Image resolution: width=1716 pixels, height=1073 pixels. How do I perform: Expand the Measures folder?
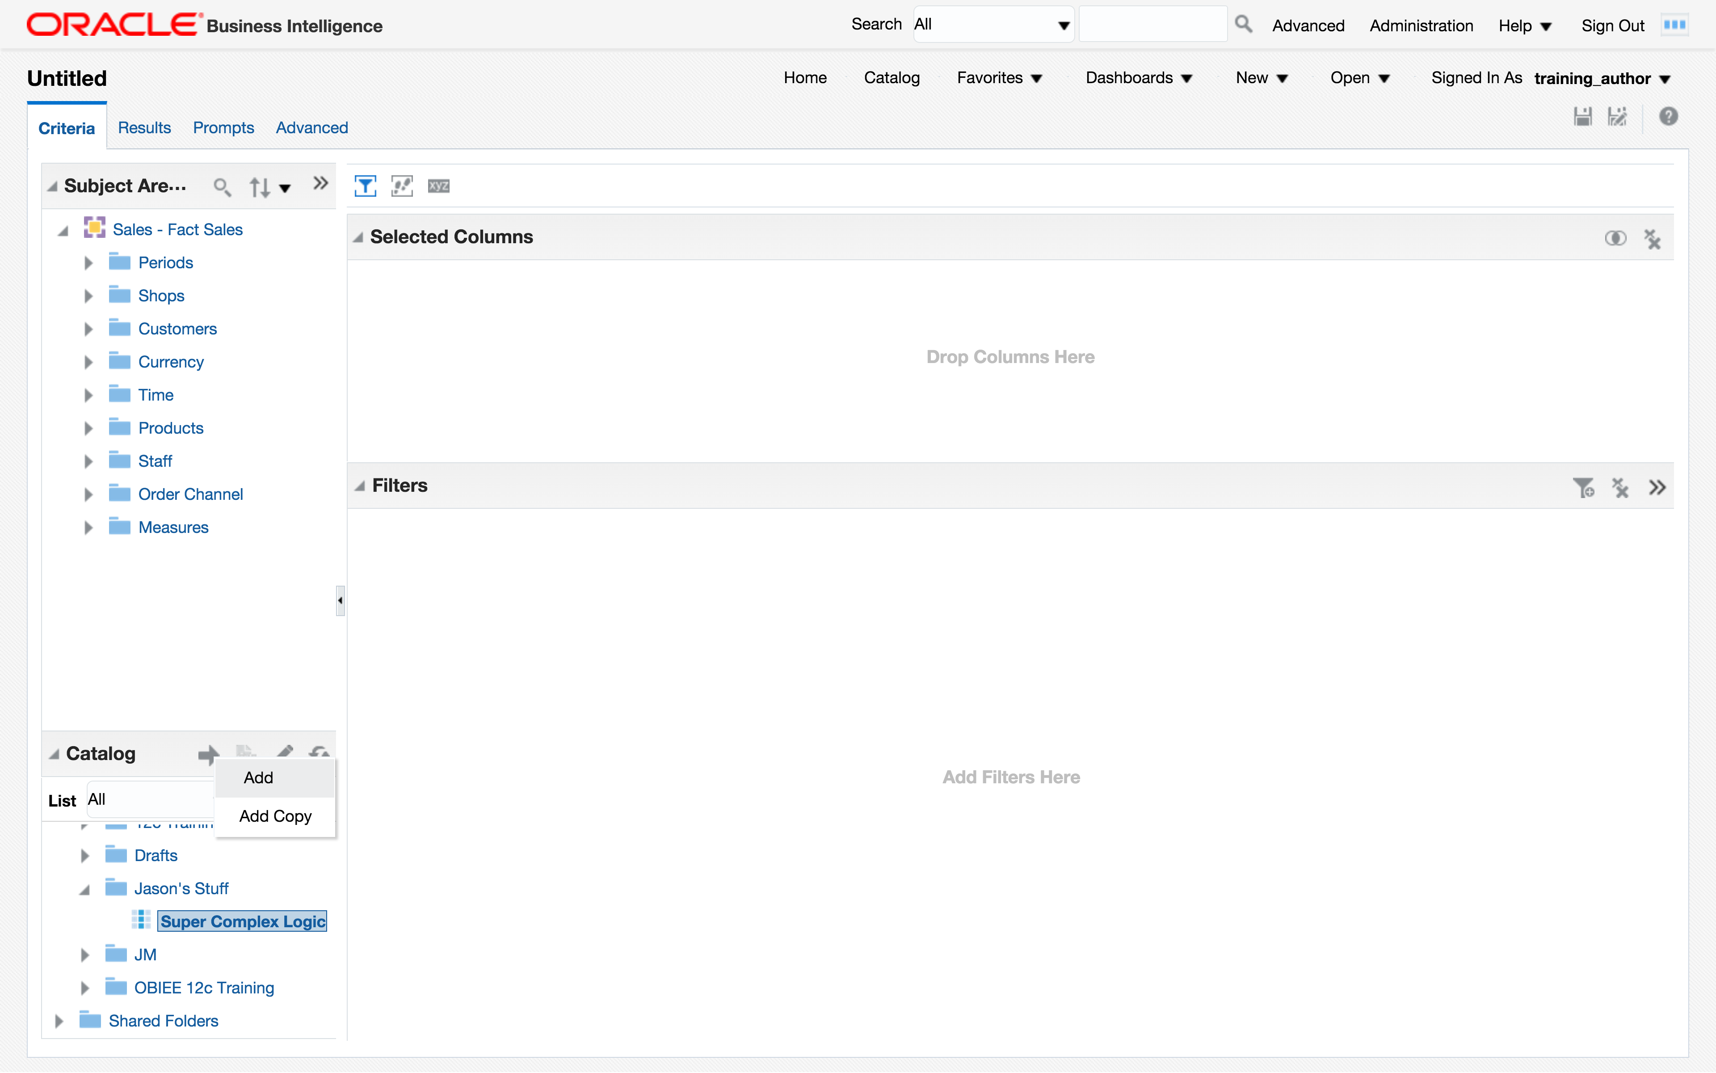point(88,527)
